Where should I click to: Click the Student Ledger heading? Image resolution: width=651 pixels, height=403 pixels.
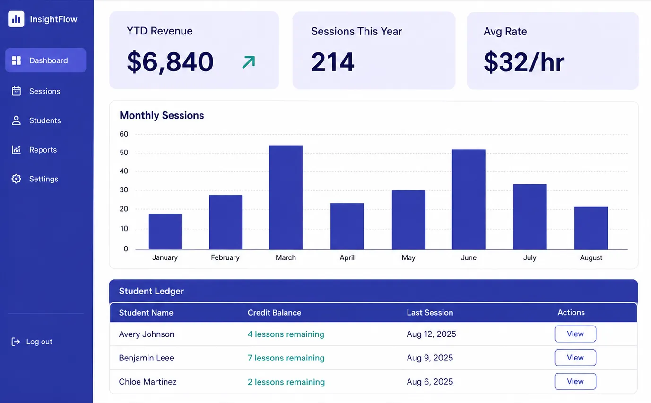tap(151, 291)
